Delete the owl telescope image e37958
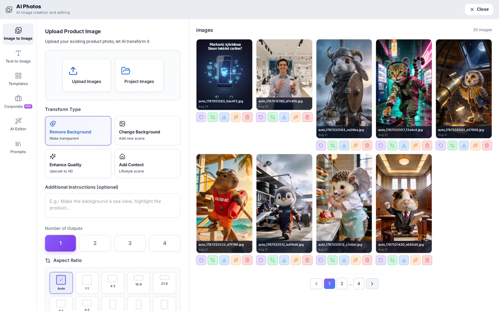This screenshot has width=499, height=311. (487, 146)
